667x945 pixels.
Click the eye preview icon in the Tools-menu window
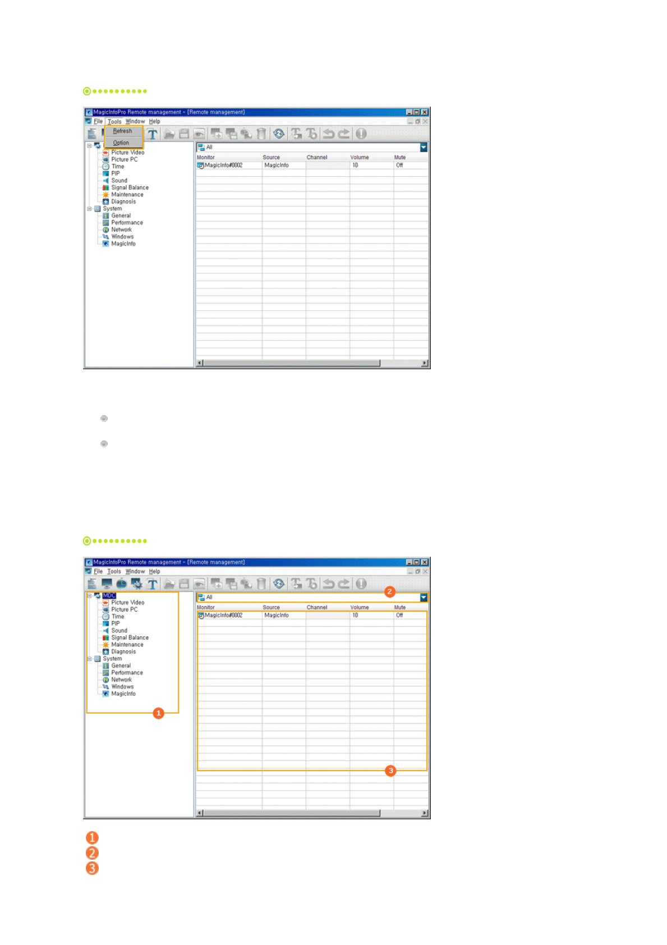[x=199, y=134]
